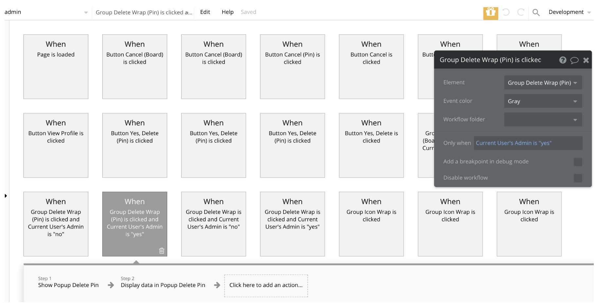Select Step 1 Show Popup Delete Pin
599x305 pixels.
(x=68, y=285)
